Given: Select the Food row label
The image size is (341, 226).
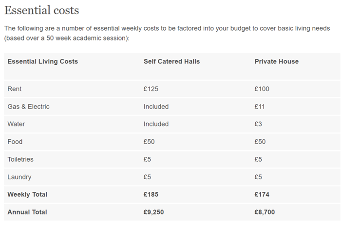Looking at the screenshot, I should pyautogui.click(x=15, y=142).
